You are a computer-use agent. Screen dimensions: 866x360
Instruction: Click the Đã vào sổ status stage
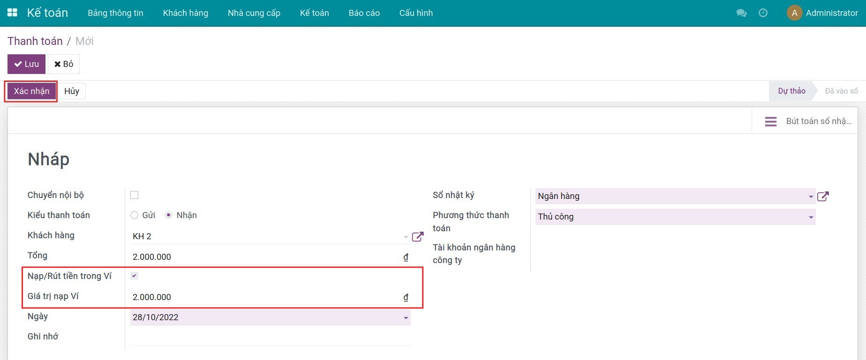(841, 91)
